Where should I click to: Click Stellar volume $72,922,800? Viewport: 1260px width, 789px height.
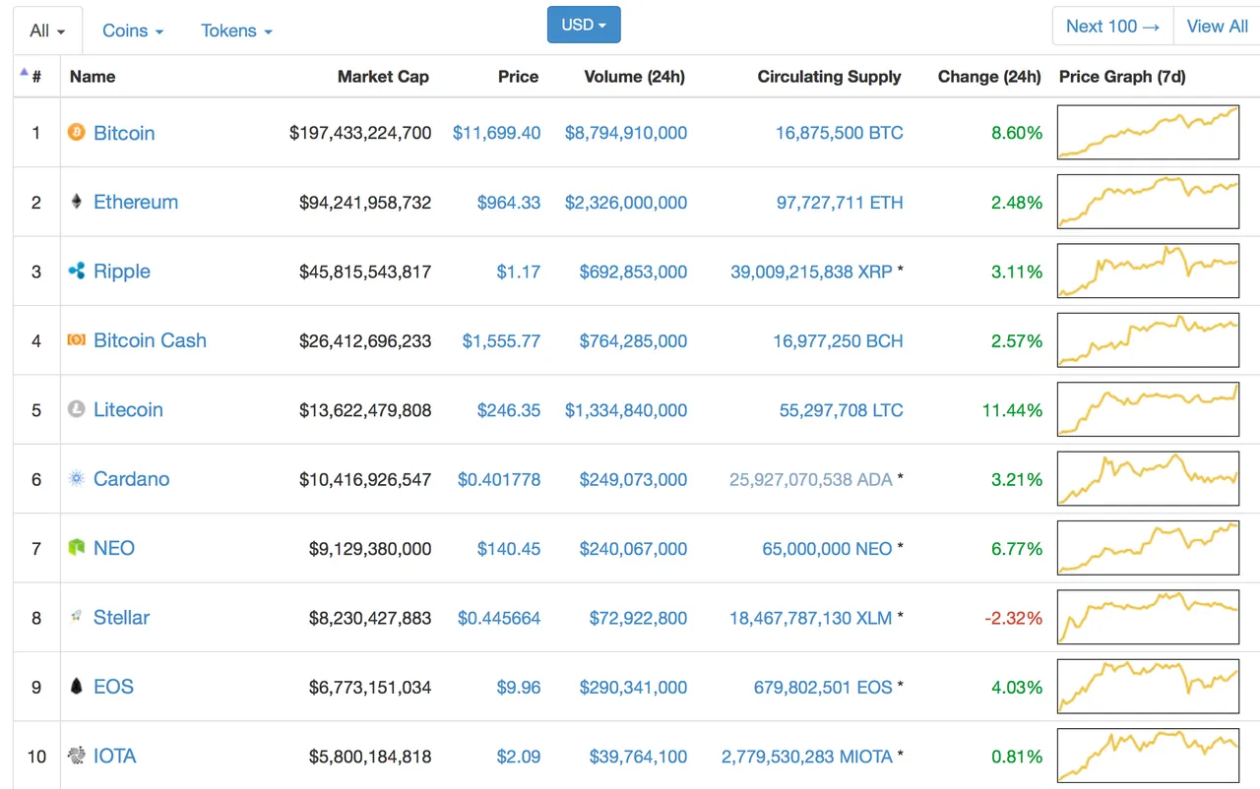(x=638, y=618)
